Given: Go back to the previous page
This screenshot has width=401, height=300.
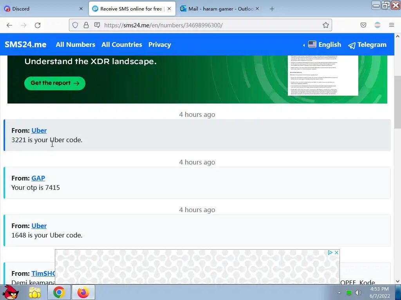Looking at the screenshot, I should click(9, 25).
